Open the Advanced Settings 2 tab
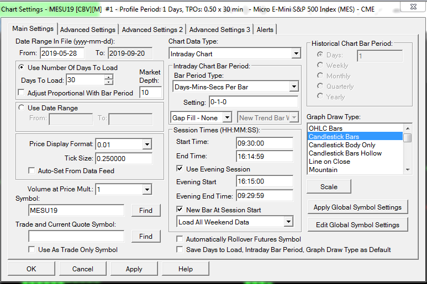The height and width of the screenshot is (284, 427). point(152,30)
